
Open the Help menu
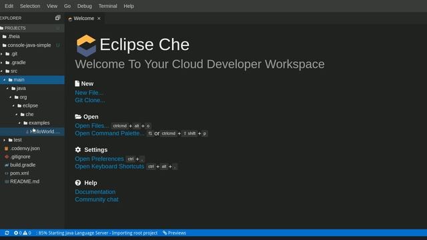tap(129, 6)
